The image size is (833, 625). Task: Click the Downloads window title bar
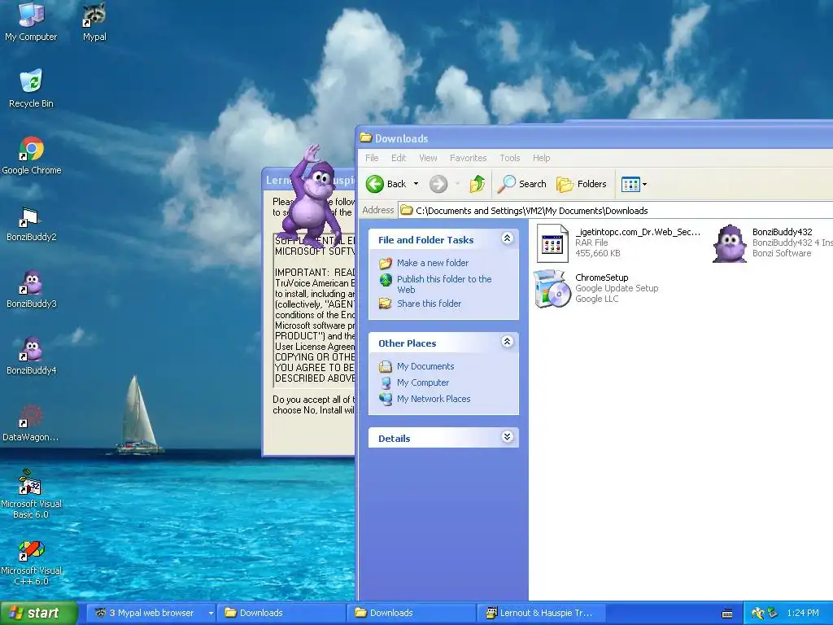(x=595, y=138)
